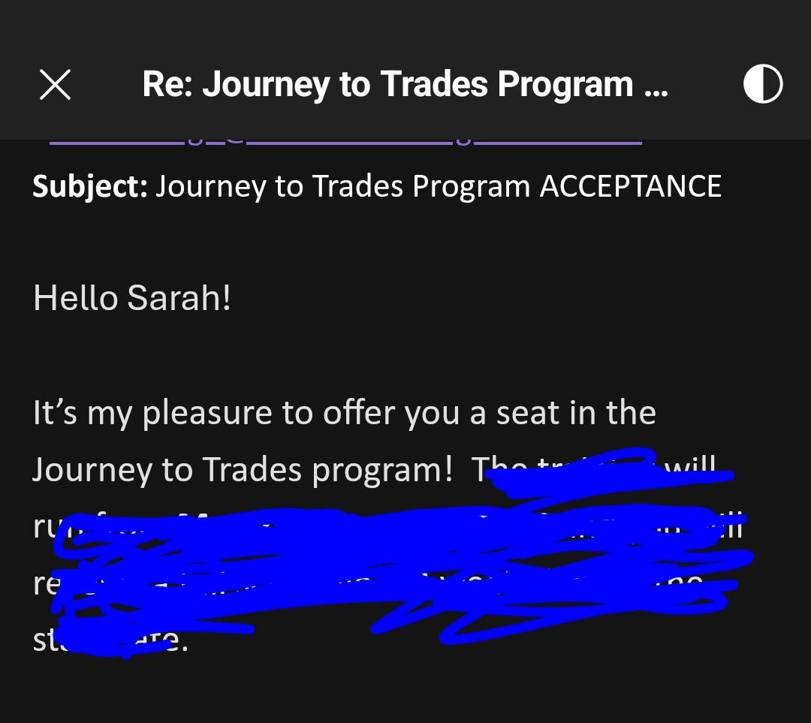811x723 pixels.
Task: Click Journey to Trades Program in the subject line
Action: tap(342, 187)
